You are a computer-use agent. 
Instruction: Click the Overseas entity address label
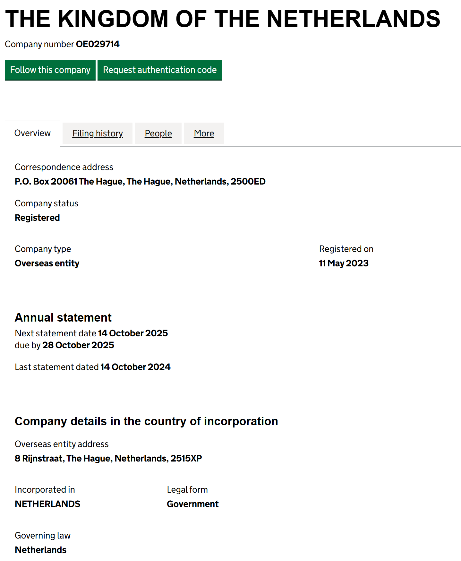click(x=62, y=444)
